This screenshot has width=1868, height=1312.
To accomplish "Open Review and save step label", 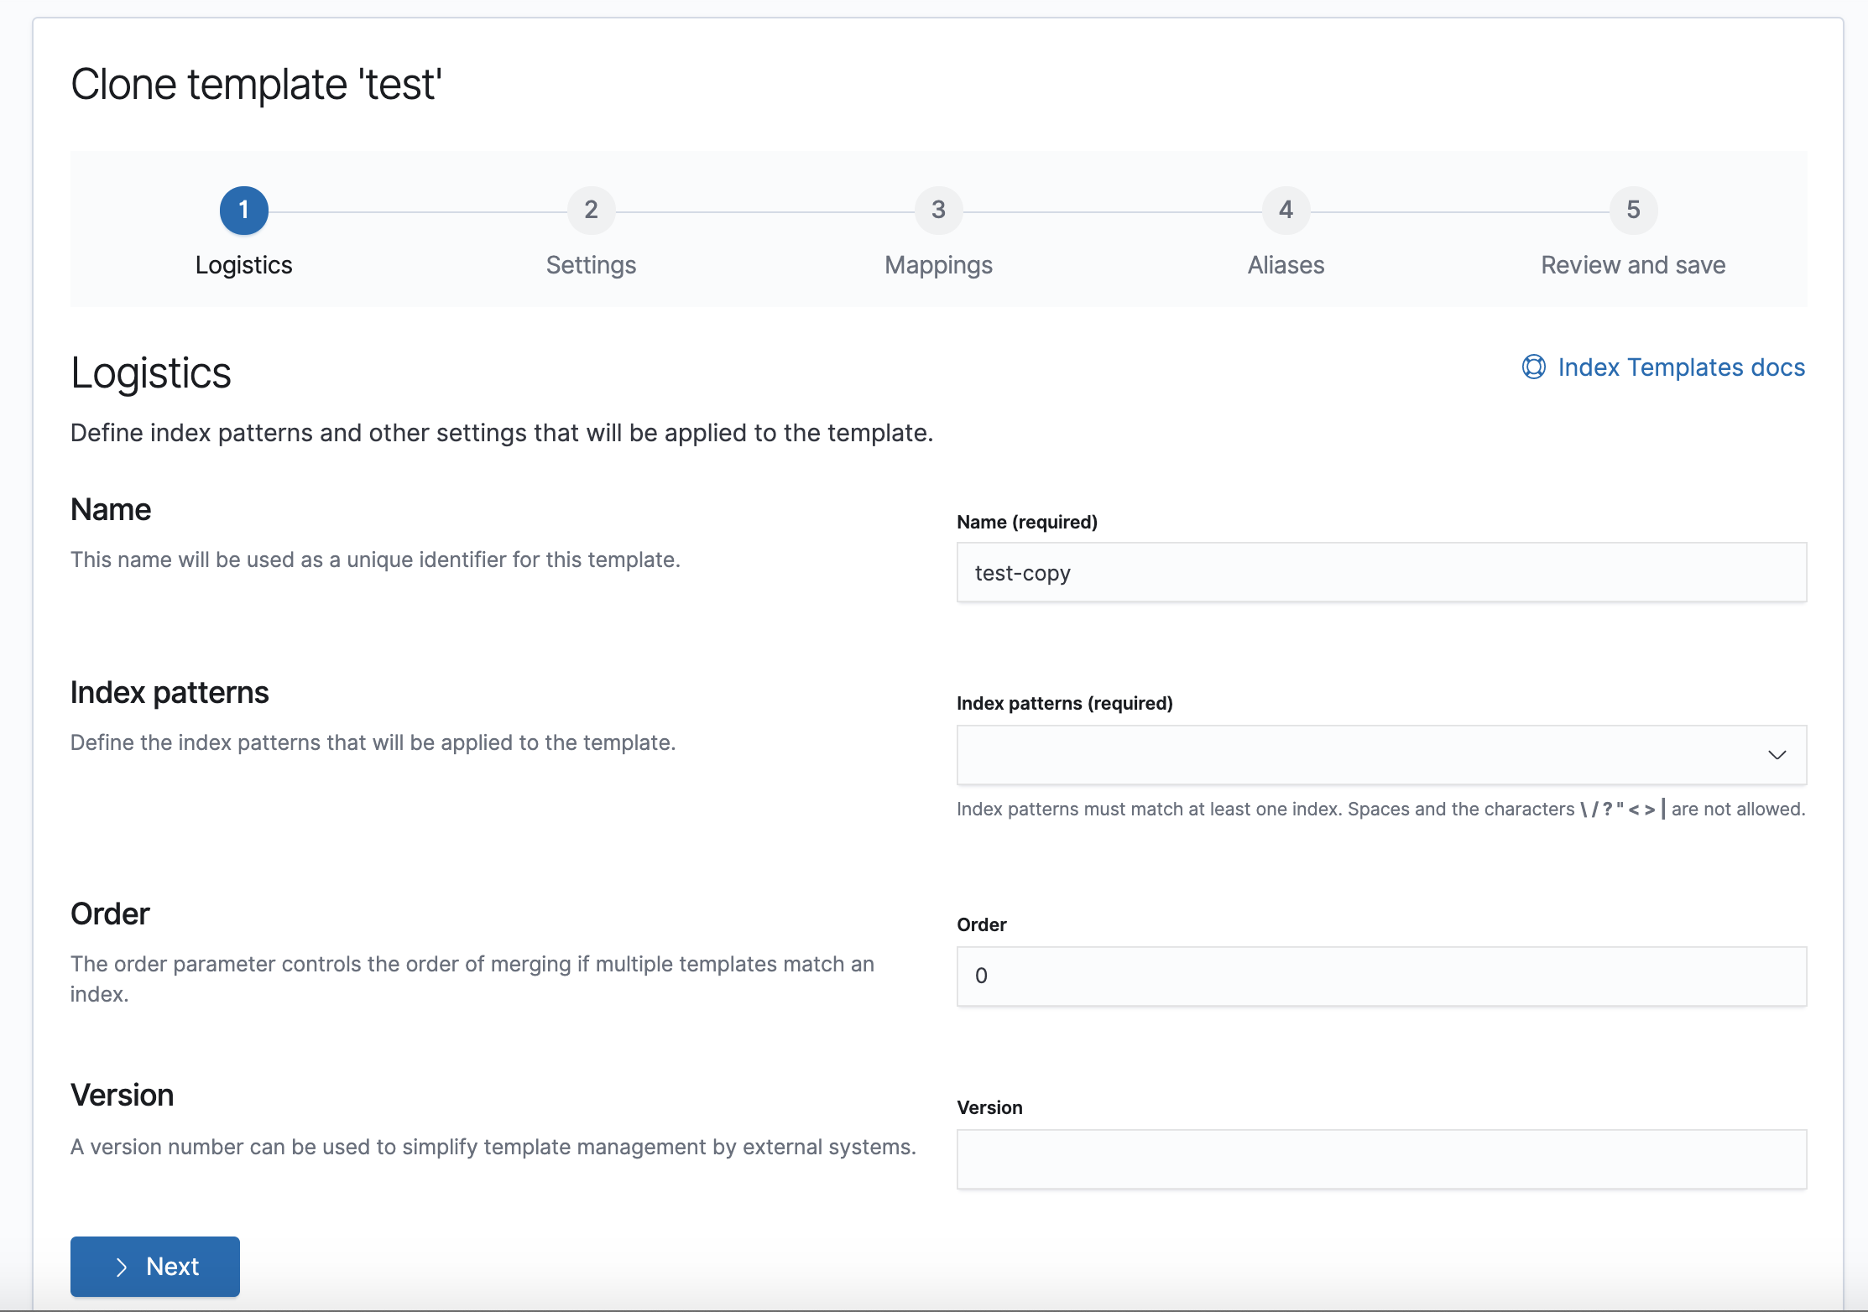I will tap(1633, 265).
